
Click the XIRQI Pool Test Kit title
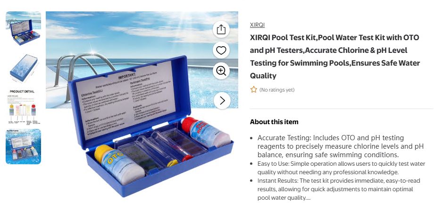335,57
